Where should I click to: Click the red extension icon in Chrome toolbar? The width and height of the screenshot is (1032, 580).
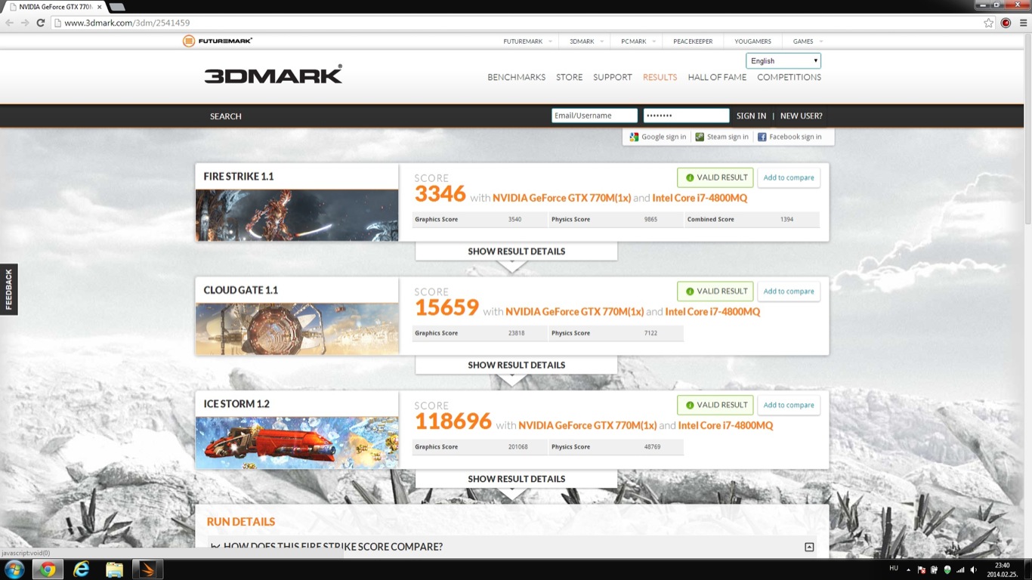pyautogui.click(x=1006, y=23)
